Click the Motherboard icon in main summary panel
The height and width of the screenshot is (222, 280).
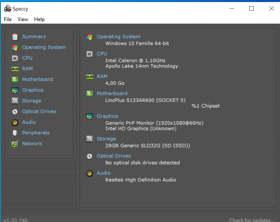[x=90, y=93]
